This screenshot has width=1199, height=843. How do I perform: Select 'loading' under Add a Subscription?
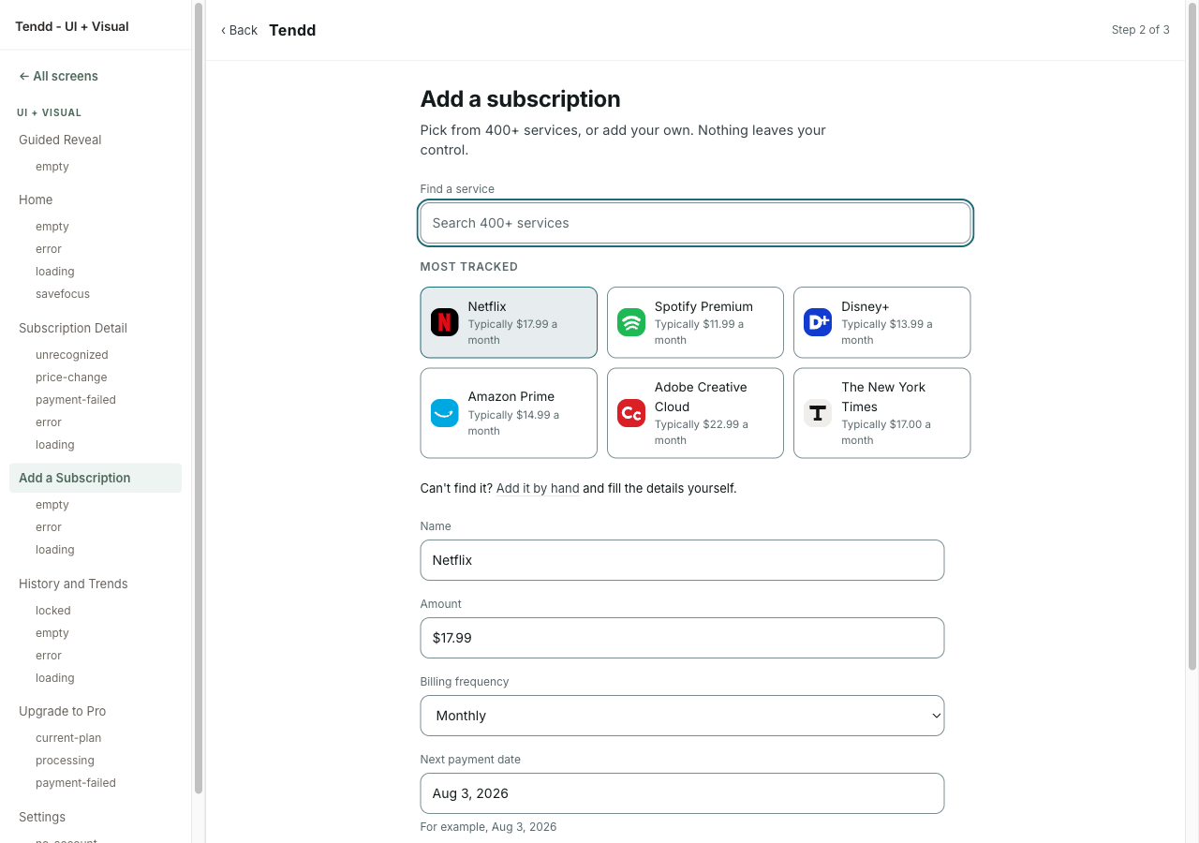tap(55, 550)
